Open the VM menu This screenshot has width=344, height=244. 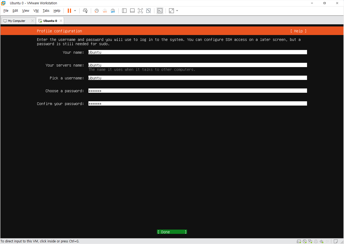tap(36, 11)
